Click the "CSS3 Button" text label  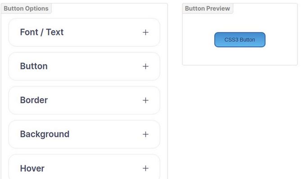click(240, 40)
